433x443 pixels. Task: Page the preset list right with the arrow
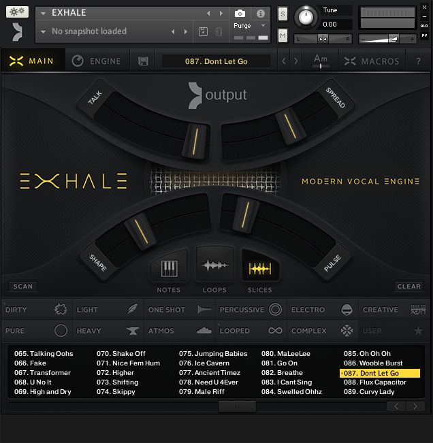(x=415, y=406)
